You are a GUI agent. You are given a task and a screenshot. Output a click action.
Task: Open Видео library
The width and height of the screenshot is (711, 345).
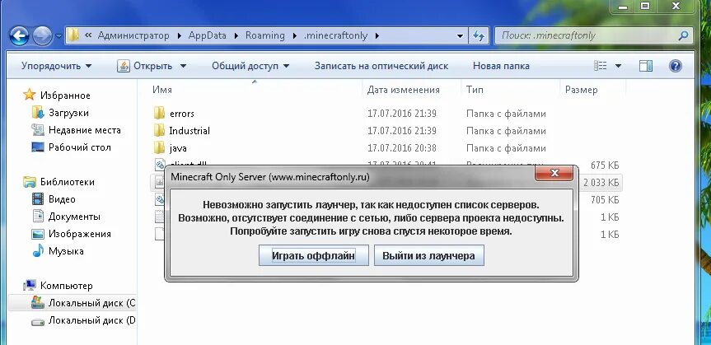click(62, 199)
